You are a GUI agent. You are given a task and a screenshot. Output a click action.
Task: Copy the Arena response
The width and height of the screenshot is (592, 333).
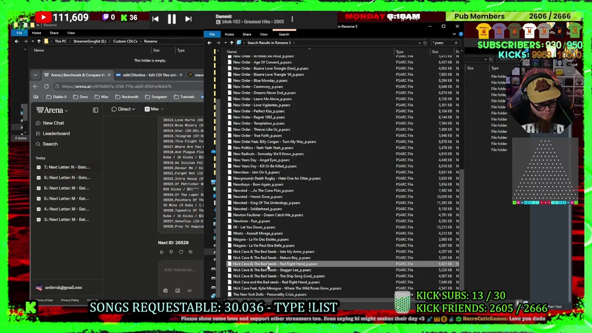coord(191,252)
